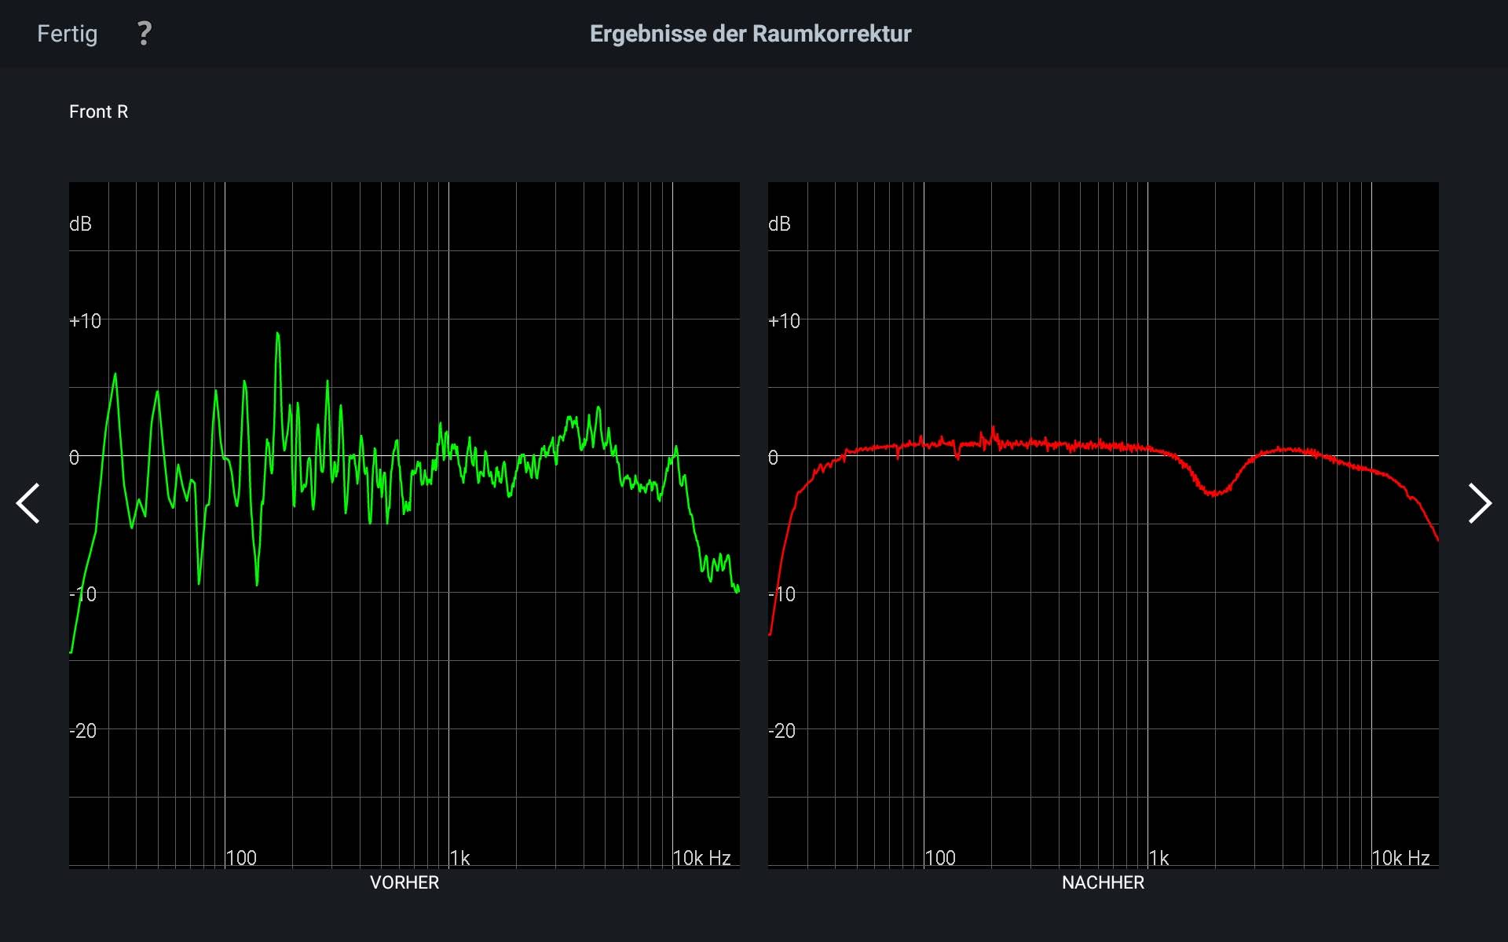Screen dimensions: 1508x942
Task: Click the NACHHER label below right graph
Action: coord(1103,882)
